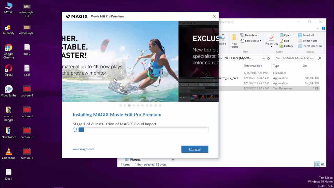Click the dark EXCLUS slide preview on the right
Image resolution: width=334 pixels, height=188 pixels.
[x=199, y=61]
